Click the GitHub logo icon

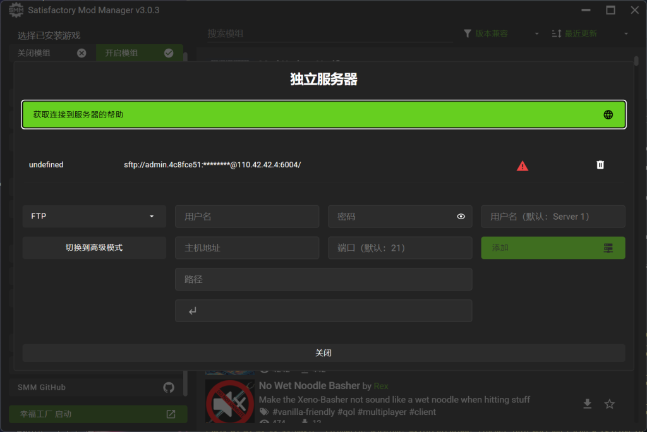pyautogui.click(x=169, y=387)
